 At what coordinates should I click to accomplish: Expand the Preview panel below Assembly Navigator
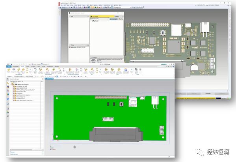[27, 152]
